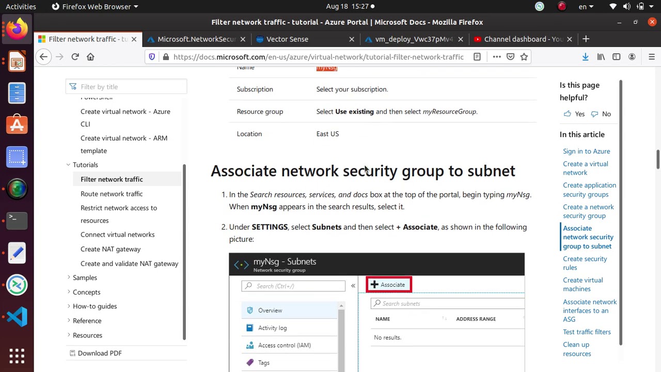Click the page vertical scrollbar
Image resolution: width=661 pixels, height=372 pixels.
click(x=658, y=159)
